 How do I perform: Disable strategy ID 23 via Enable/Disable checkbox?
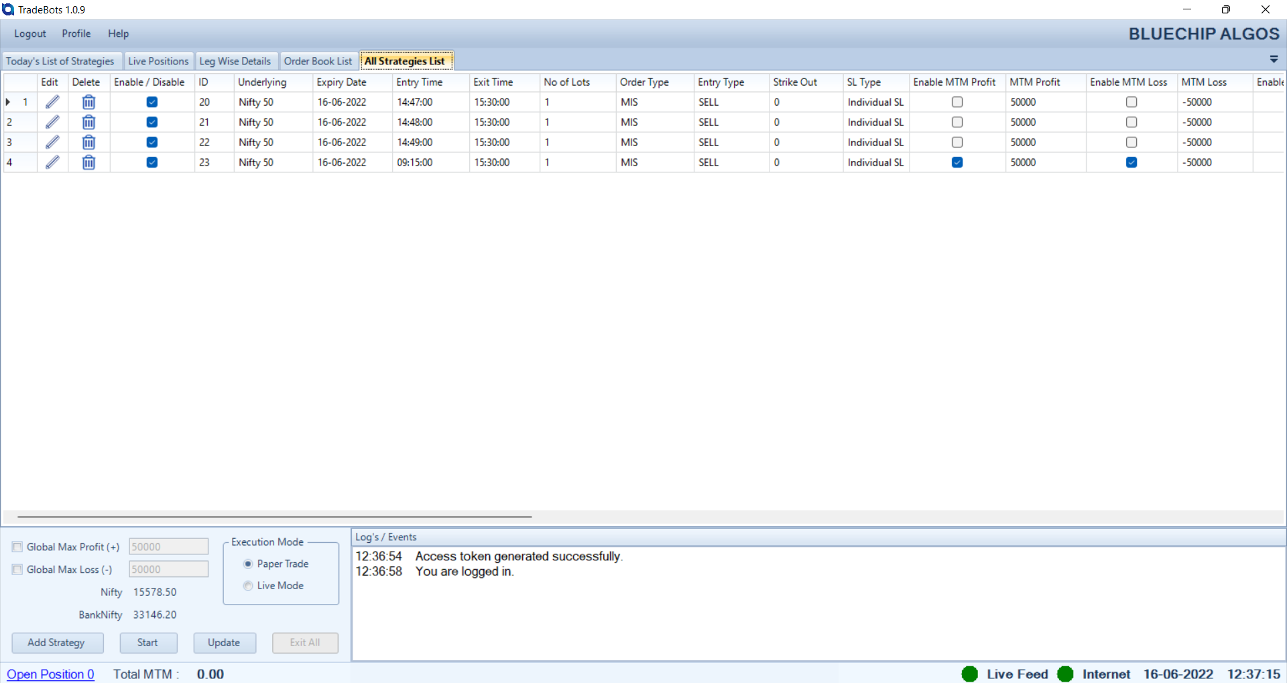coord(152,162)
